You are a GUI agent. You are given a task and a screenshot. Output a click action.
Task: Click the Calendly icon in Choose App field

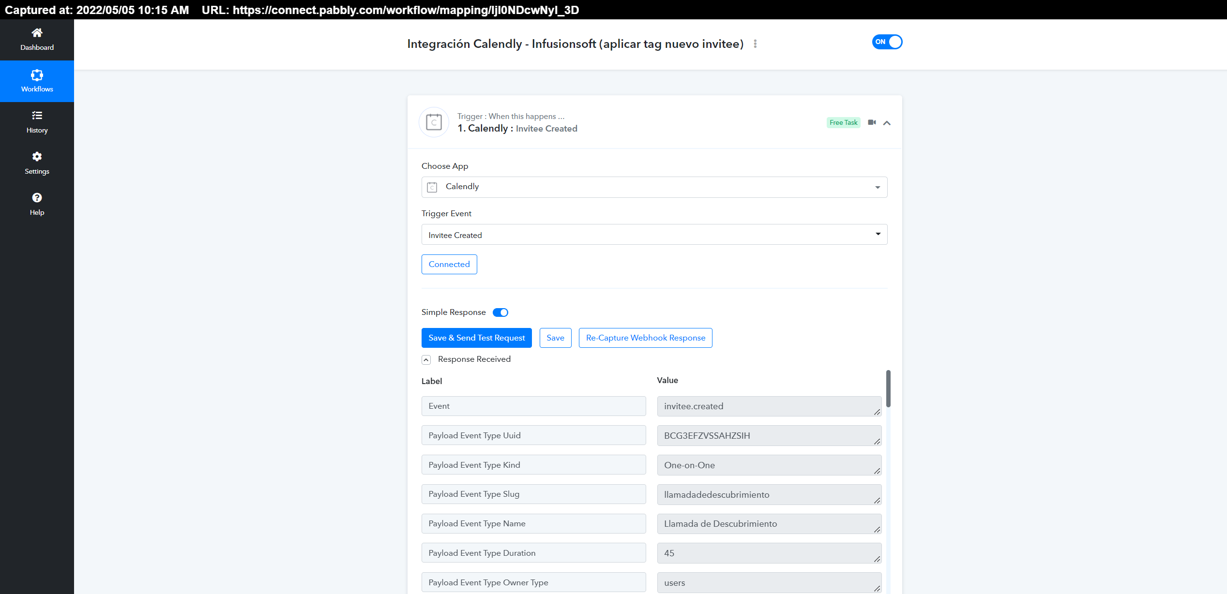[432, 187]
